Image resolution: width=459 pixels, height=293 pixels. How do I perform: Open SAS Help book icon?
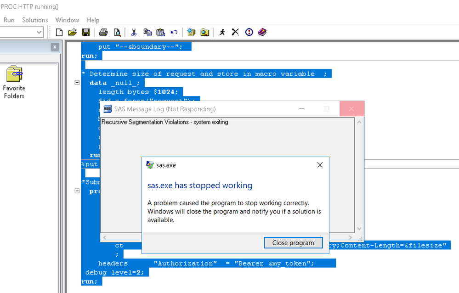262,32
